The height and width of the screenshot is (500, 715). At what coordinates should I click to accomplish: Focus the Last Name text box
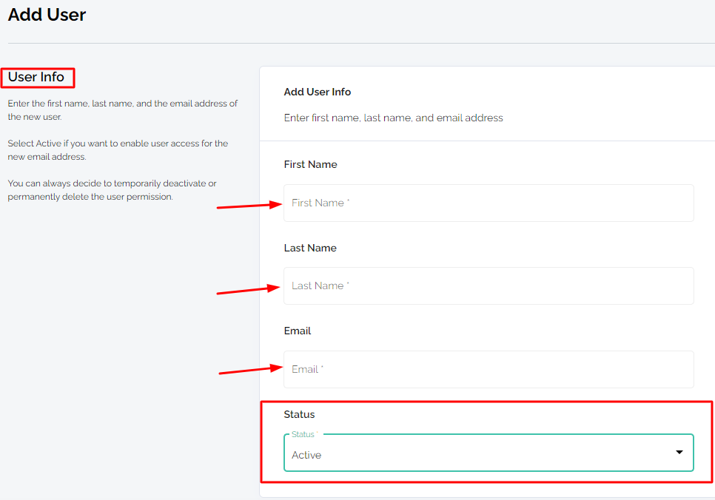[489, 286]
